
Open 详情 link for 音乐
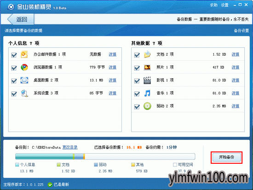pyautogui.click(x=236, y=93)
